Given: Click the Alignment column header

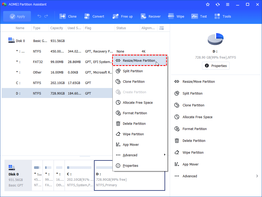Looking at the screenshot, I should click(148, 28).
